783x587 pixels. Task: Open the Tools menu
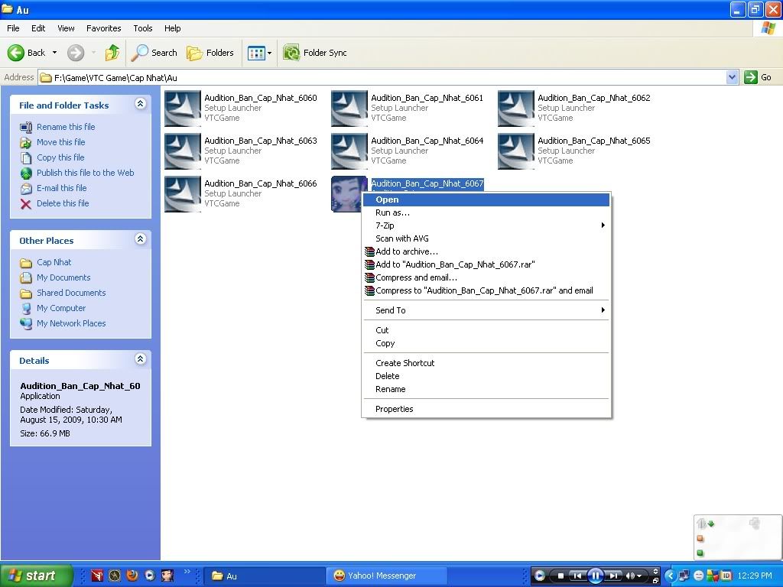(x=143, y=28)
